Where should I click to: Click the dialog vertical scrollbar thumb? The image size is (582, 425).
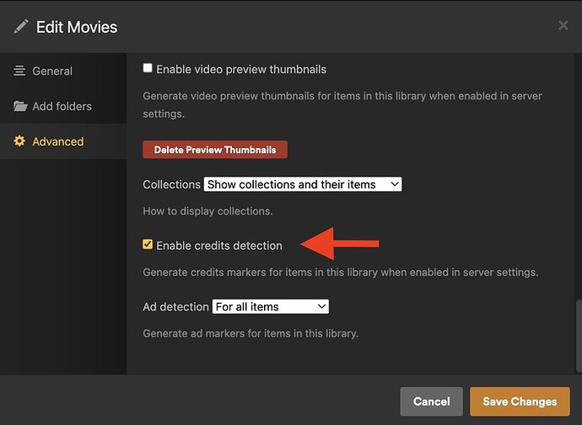point(579,336)
